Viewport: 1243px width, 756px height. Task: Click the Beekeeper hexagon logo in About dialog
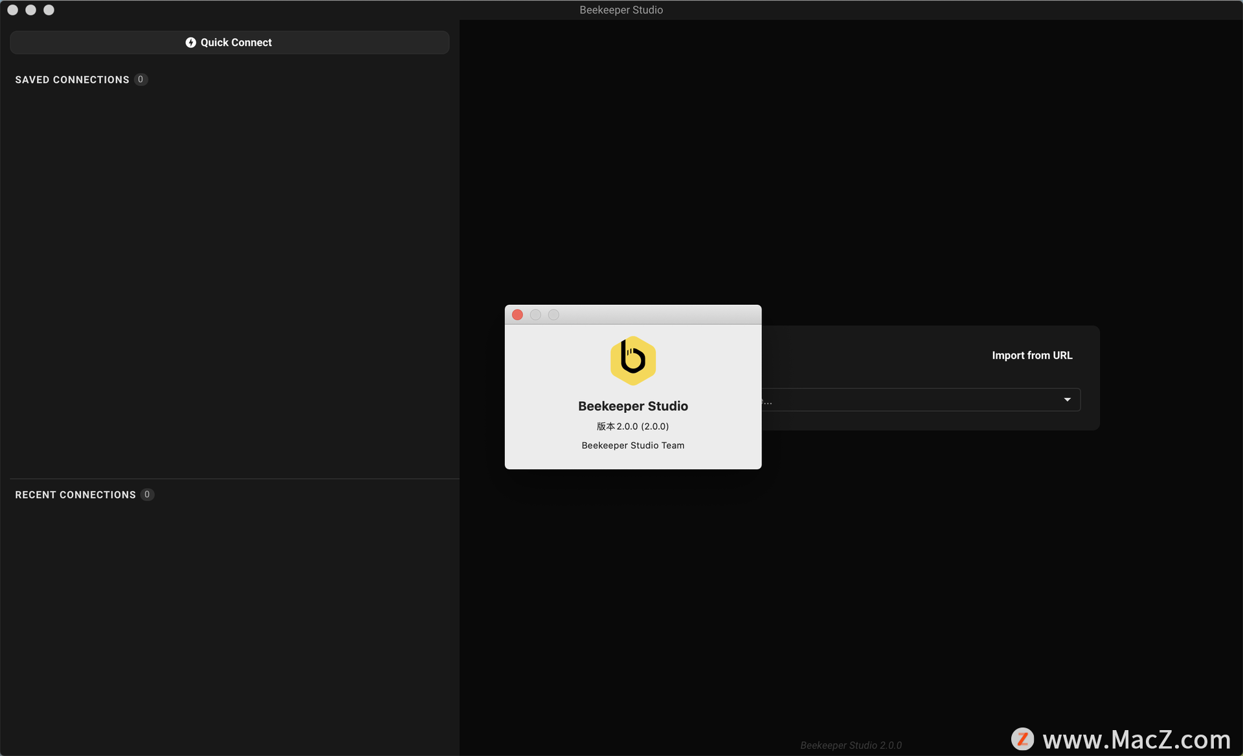coord(633,361)
